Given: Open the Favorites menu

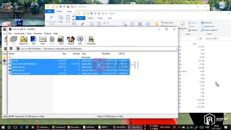Looking at the screenshot, I should coord(38,33).
